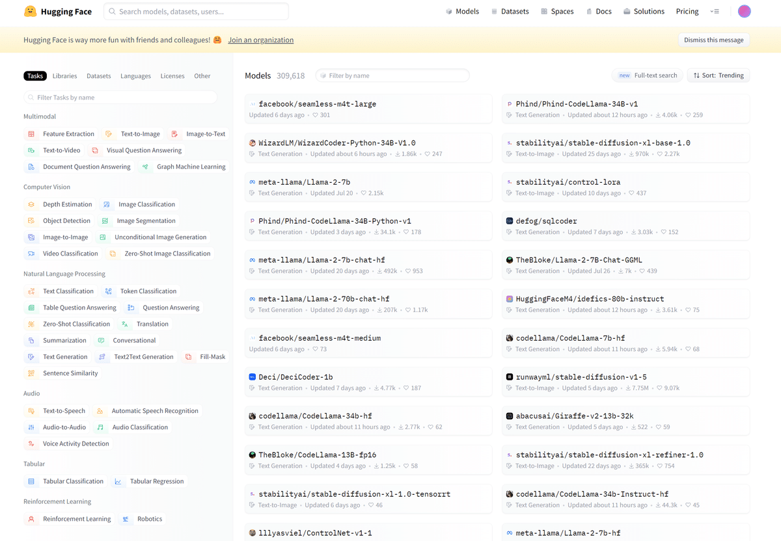This screenshot has width=781, height=541.
Task: Open meta-llama/Llama-2-7b model card
Action: 368,187
